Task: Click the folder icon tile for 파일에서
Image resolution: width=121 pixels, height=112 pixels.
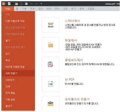Action: click(50, 45)
